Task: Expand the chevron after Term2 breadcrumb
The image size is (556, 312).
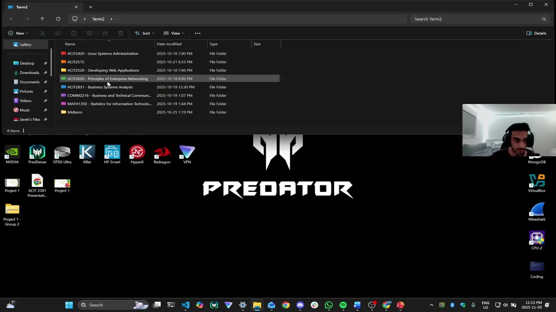Action: coord(112,19)
